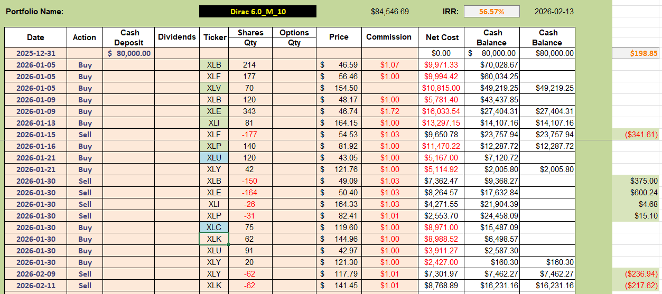Click the Dividends column header

pyautogui.click(x=176, y=37)
